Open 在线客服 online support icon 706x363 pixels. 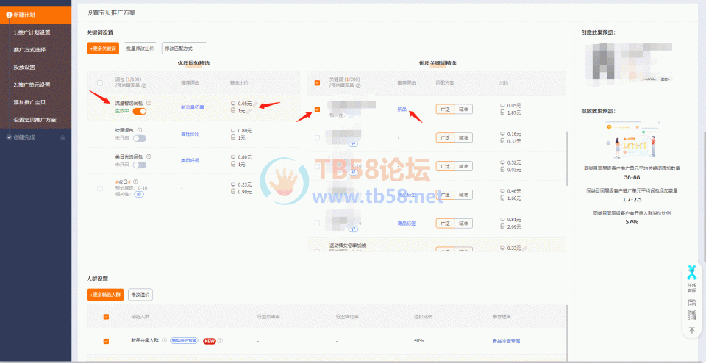[692, 278]
